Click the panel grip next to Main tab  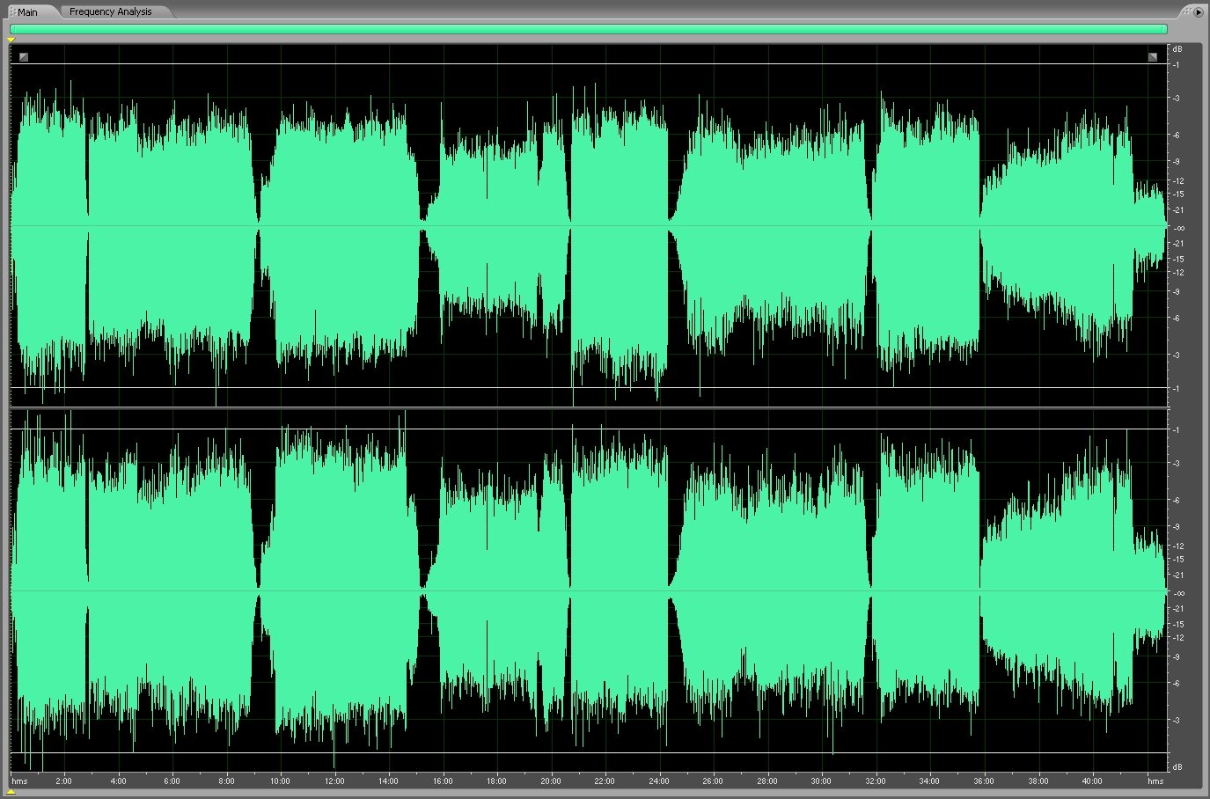(12, 12)
